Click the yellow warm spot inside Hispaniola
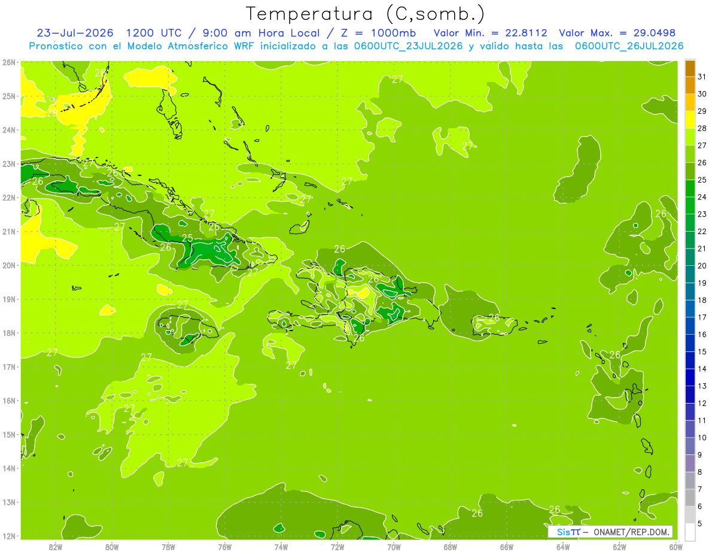Viewport: 718px width, 555px height. tap(360, 293)
